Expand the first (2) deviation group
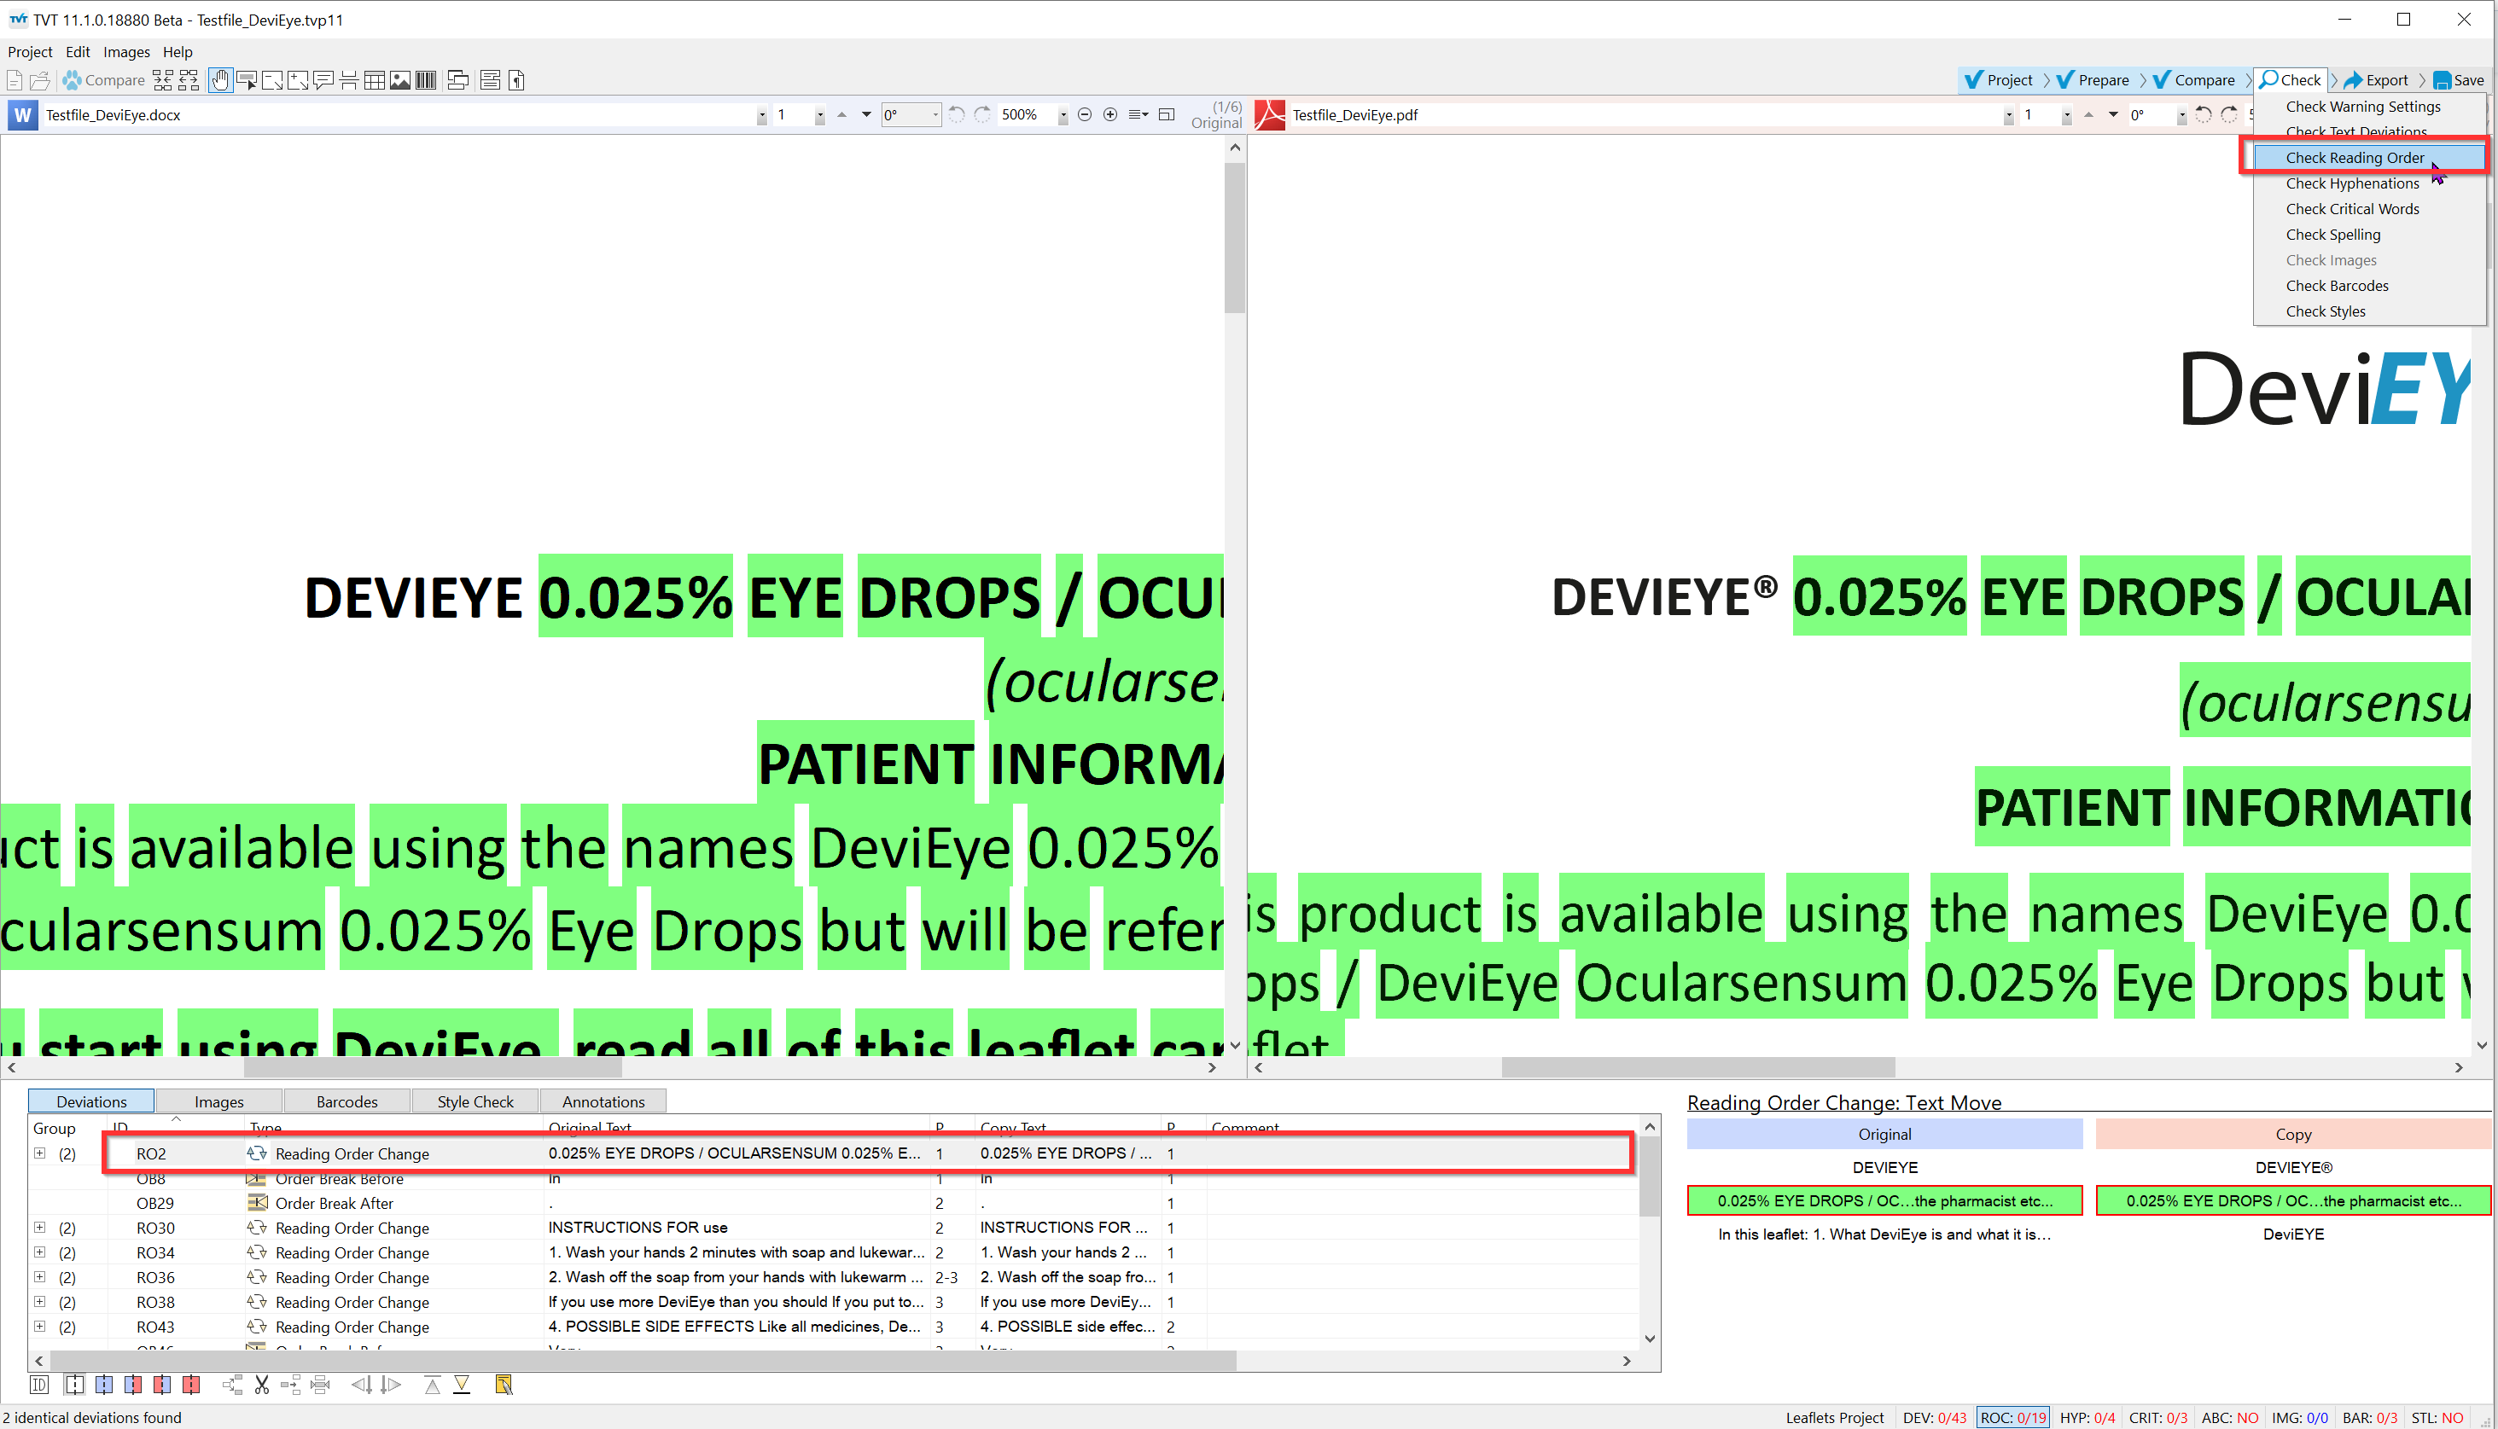Viewport: 2498px width, 1429px height. 40,1153
